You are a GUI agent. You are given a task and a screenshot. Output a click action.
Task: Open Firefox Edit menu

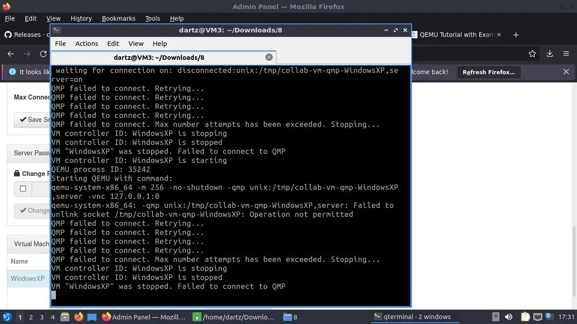tap(31, 18)
